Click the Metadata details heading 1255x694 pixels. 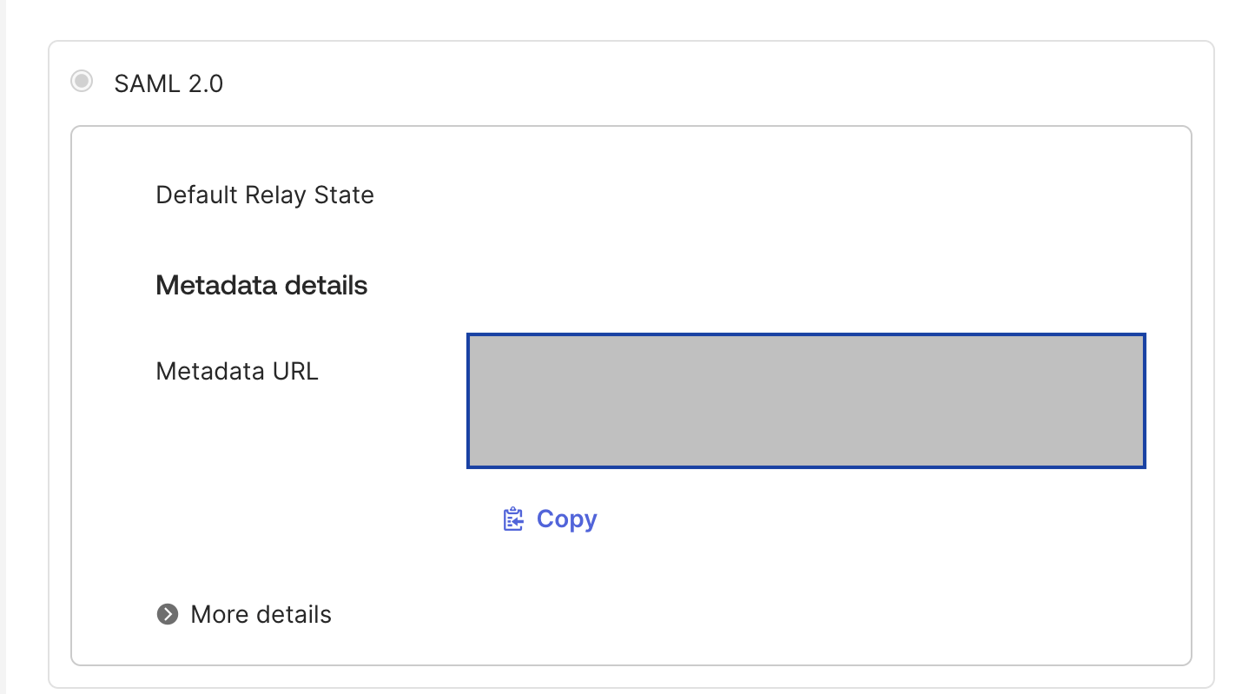tap(261, 286)
